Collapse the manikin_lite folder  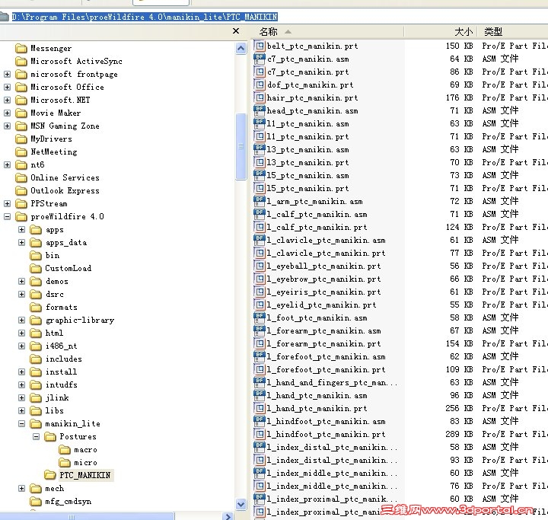(x=21, y=423)
